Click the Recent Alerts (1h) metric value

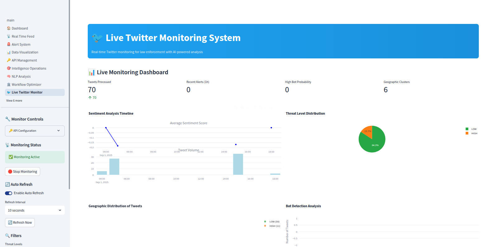189,90
